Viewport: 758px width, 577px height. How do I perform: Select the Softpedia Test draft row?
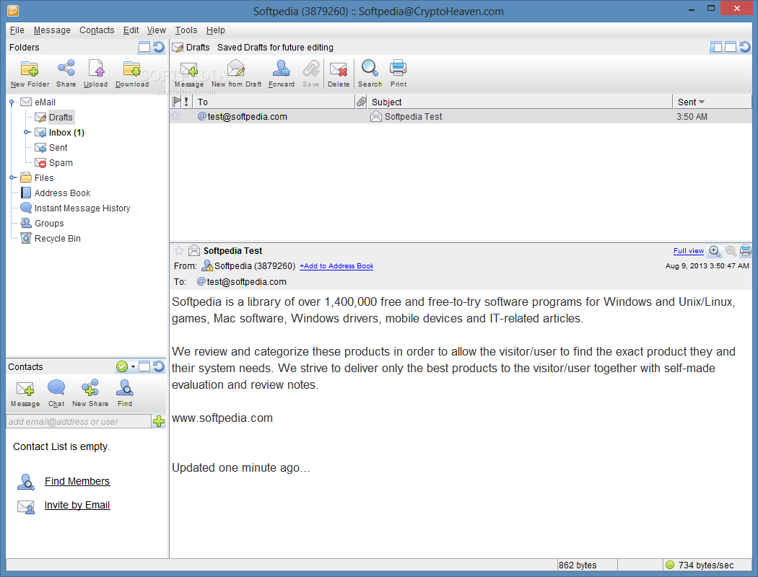[x=461, y=116]
